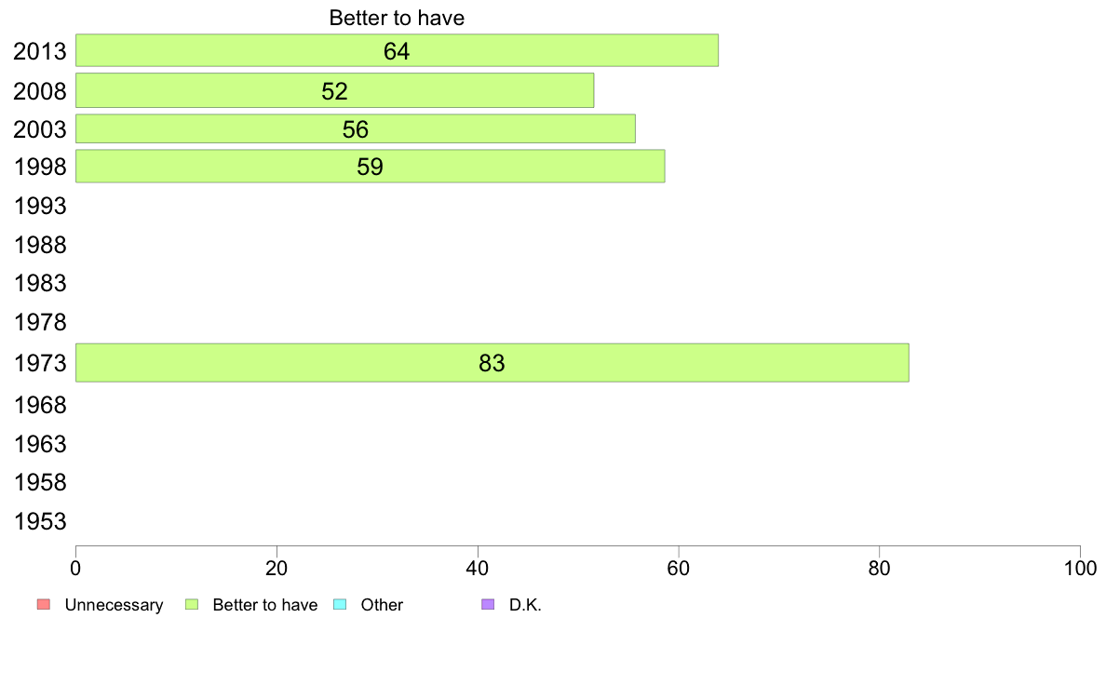Screen dimensions: 1106x685
Task: Click the red Unnecessary legend swatch
Action: pyautogui.click(x=44, y=605)
